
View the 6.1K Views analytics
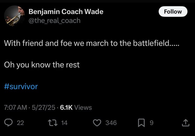pos(76,107)
